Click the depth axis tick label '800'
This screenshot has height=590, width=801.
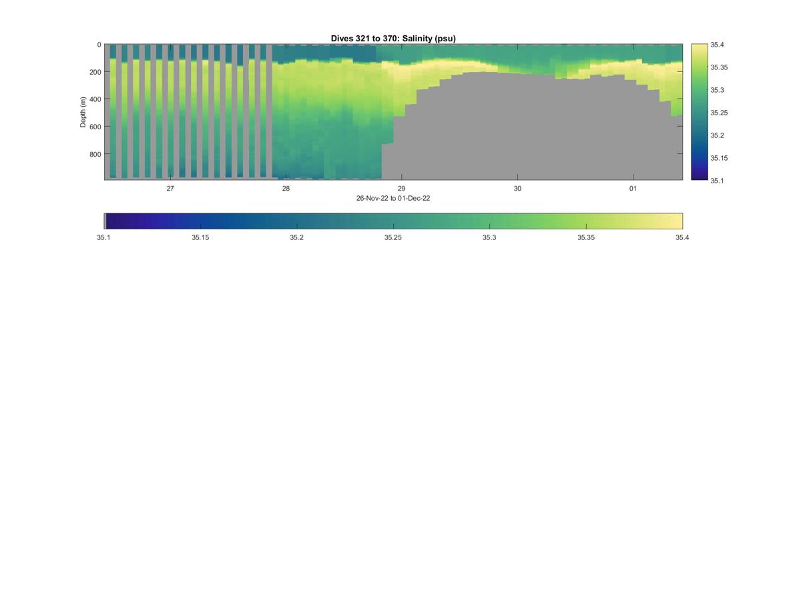95,154
